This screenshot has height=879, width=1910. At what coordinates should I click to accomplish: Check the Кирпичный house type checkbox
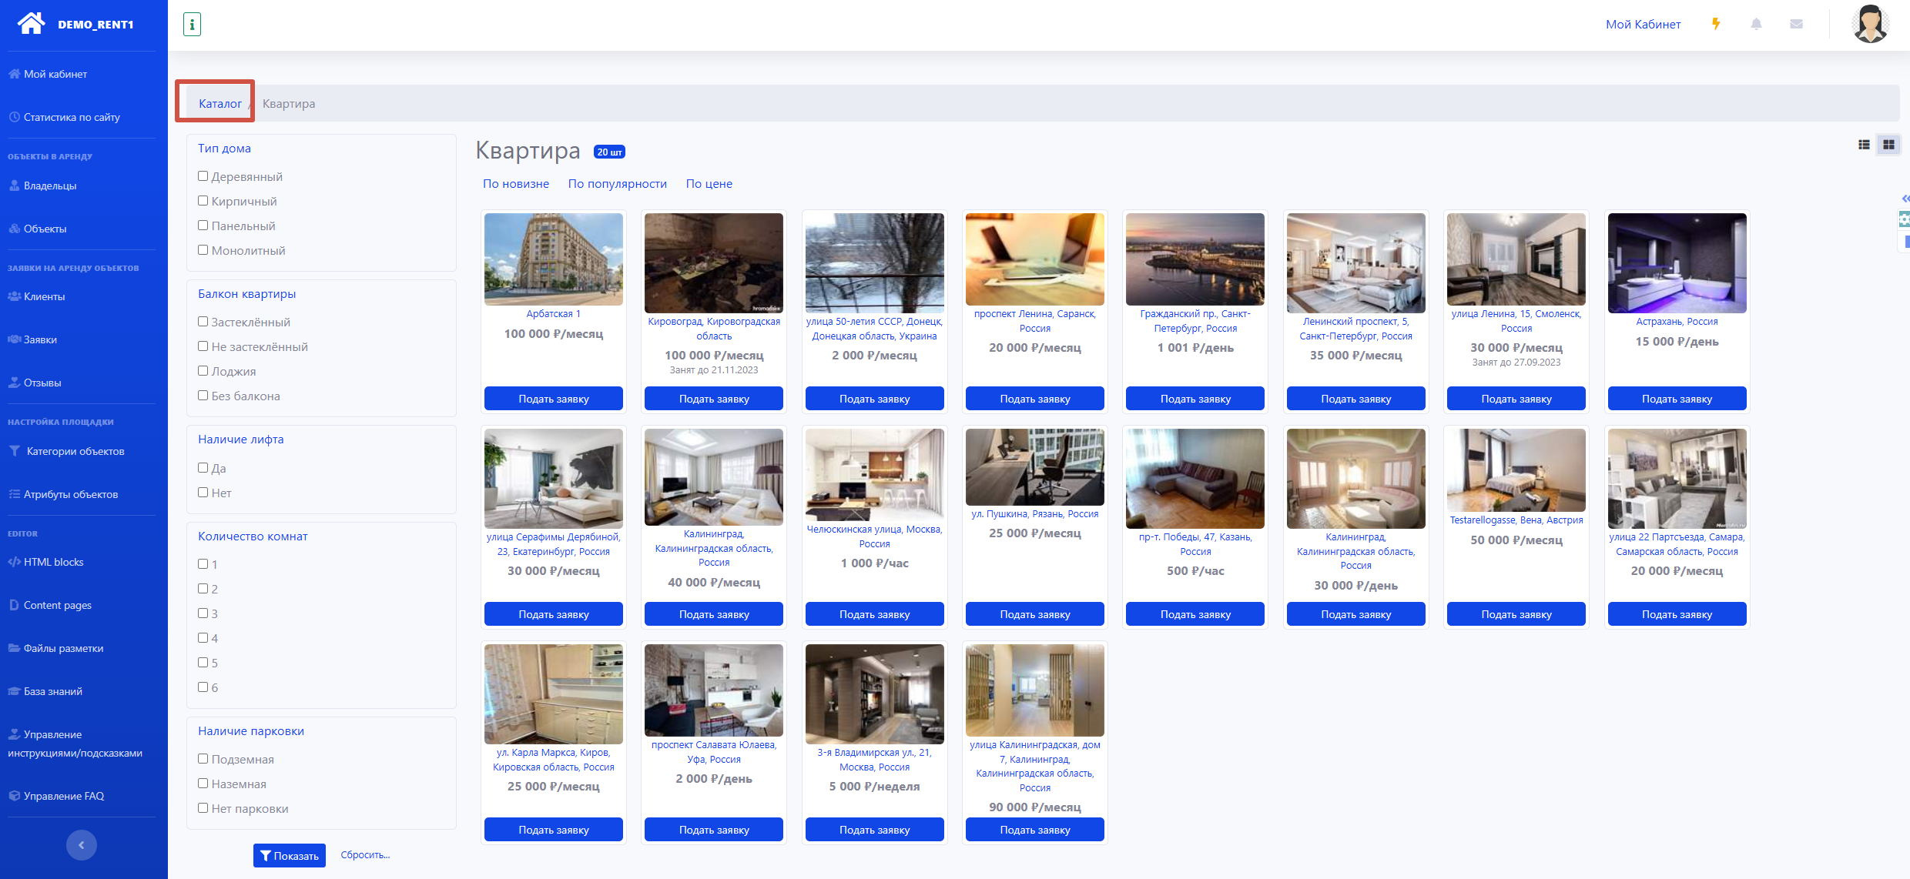(203, 201)
